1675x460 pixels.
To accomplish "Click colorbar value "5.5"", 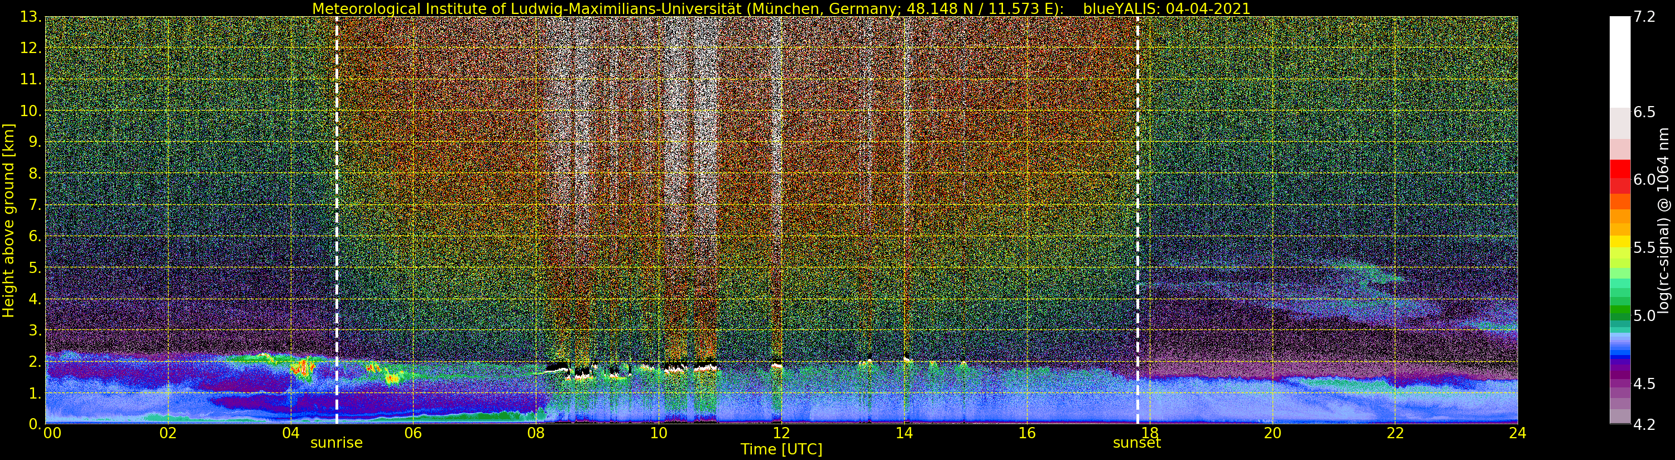I will [x=1644, y=248].
